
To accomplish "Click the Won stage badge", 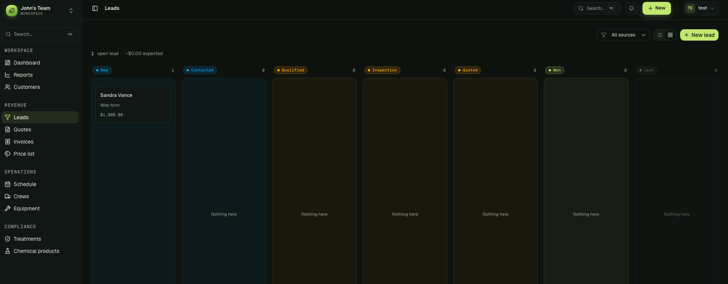I will (x=555, y=70).
